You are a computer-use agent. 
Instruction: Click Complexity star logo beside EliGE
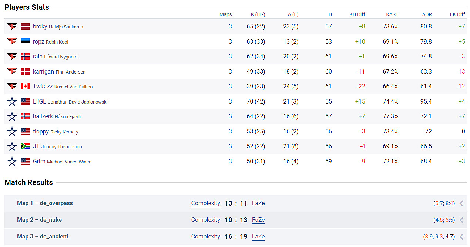(12, 101)
